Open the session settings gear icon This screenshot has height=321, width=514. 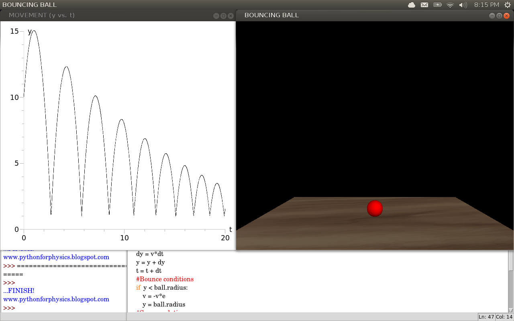[x=507, y=5]
